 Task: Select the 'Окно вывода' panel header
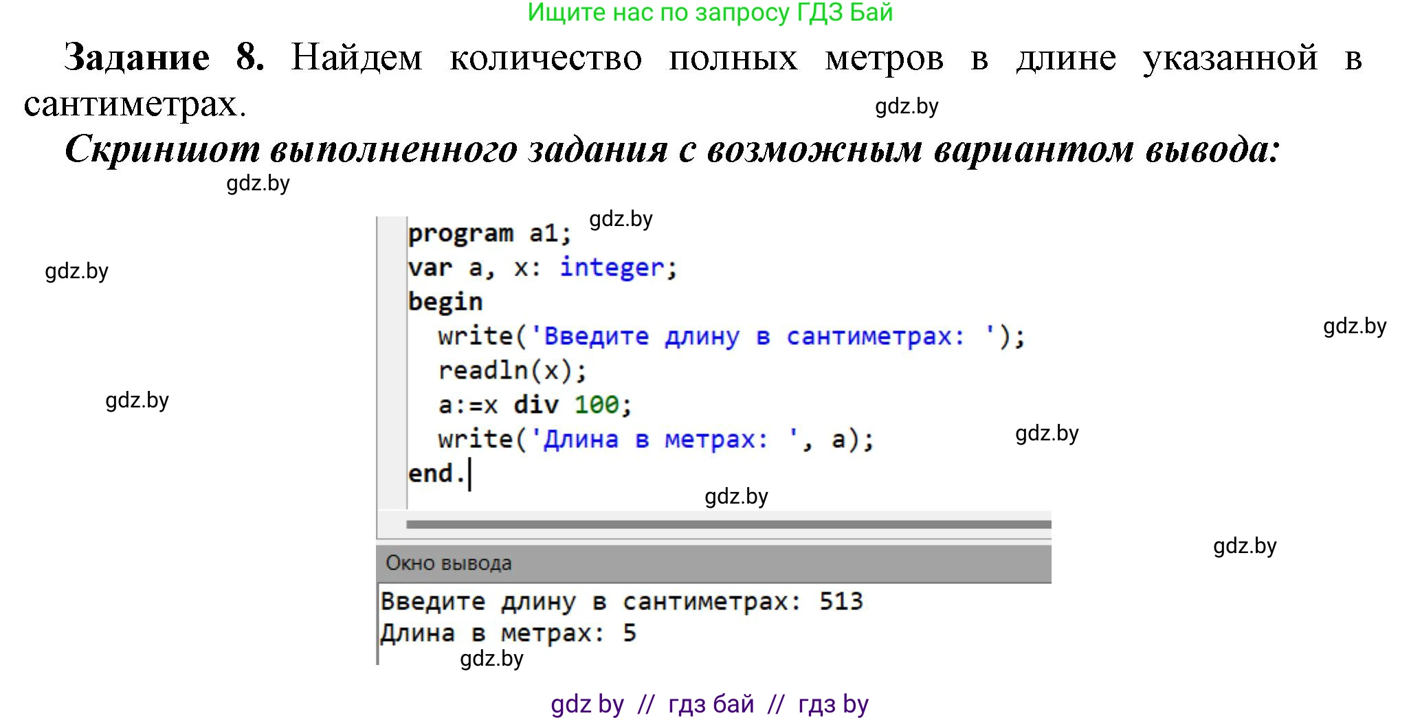point(449,563)
